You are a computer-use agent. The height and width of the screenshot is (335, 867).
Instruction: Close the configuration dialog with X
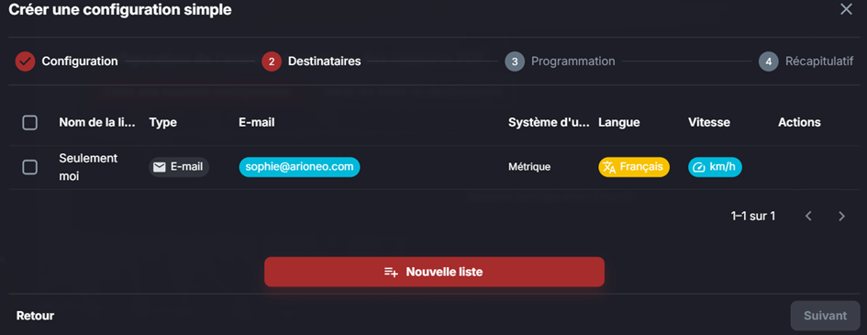pos(846,9)
